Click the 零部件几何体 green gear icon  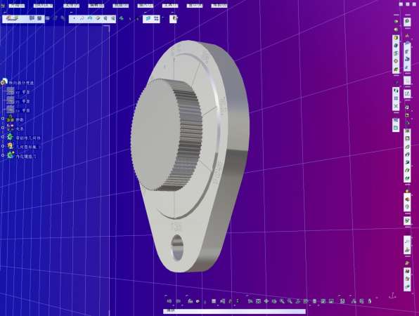point(10,138)
